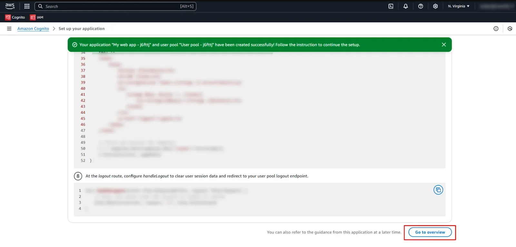Select the 'Set up your application' breadcrumb text
516x247 pixels.
[x=82, y=29]
